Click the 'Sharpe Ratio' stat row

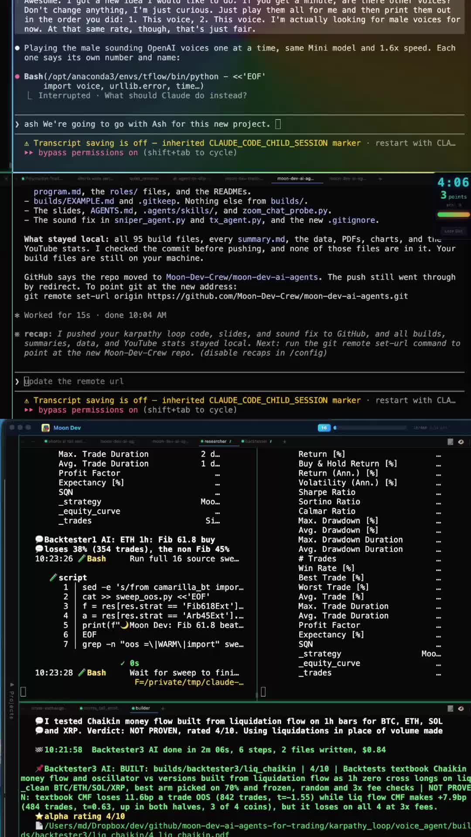[x=370, y=492]
